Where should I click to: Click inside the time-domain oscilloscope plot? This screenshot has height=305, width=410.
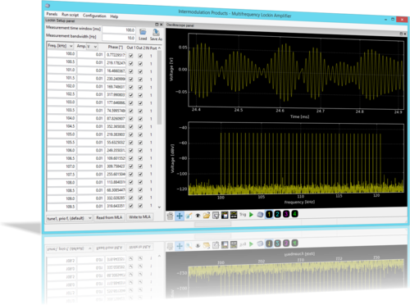(x=296, y=71)
